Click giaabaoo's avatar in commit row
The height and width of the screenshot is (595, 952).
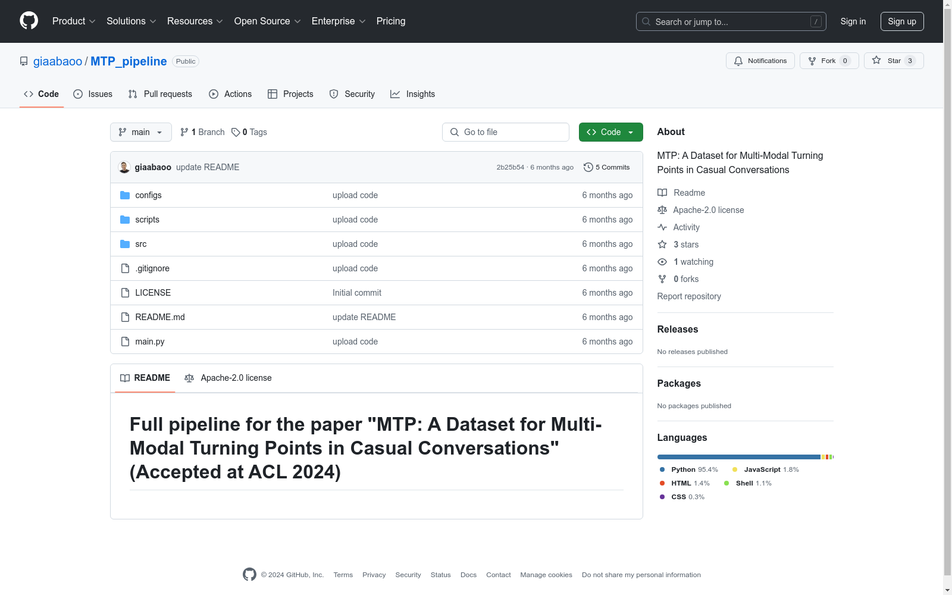[124, 167]
